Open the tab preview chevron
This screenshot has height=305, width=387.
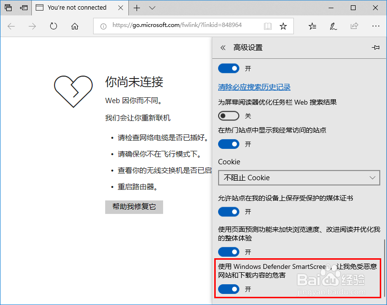pyautogui.click(x=151, y=8)
